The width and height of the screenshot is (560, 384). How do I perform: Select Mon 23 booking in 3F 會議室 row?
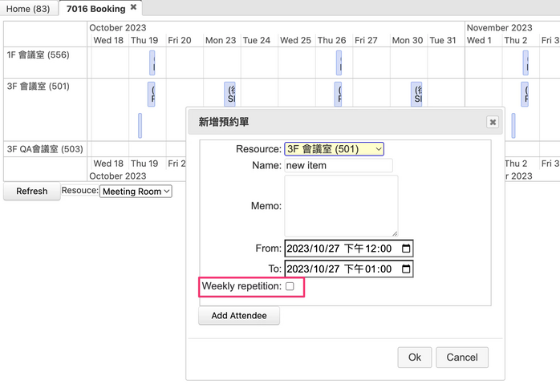(x=230, y=95)
